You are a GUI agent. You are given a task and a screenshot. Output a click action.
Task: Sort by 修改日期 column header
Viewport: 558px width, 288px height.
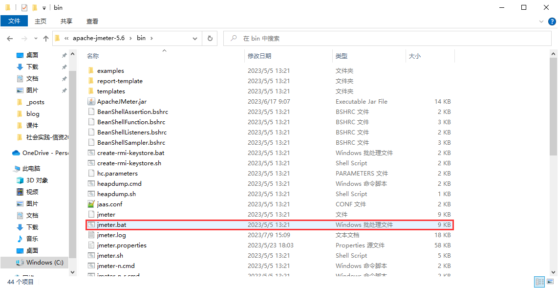[x=259, y=56]
